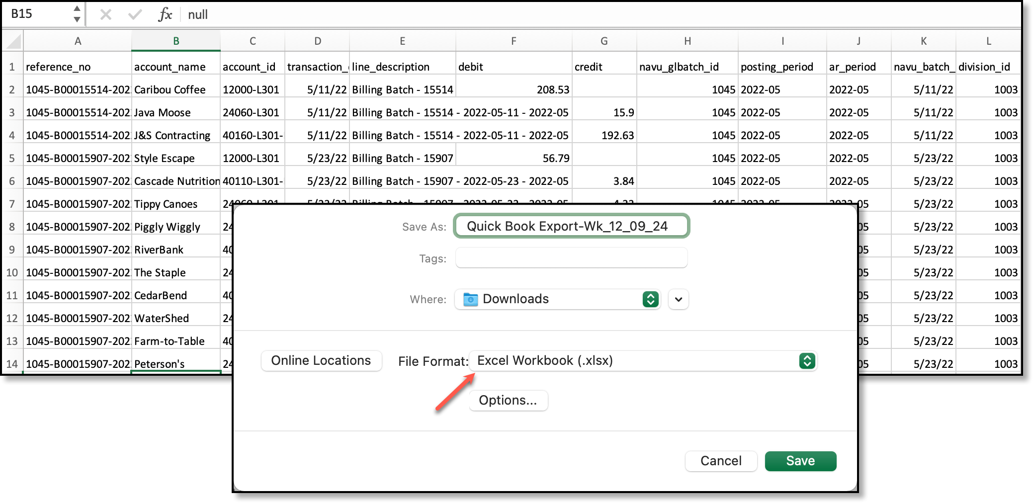Select column A header
This screenshot has width=1033, height=503.
point(78,41)
